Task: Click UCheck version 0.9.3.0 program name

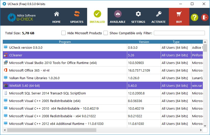Action: (x=26, y=48)
